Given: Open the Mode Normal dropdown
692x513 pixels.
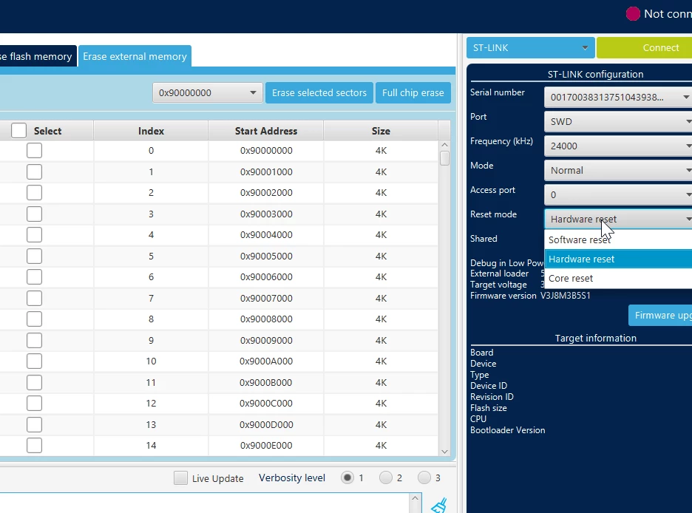Looking at the screenshot, I should click(x=618, y=170).
